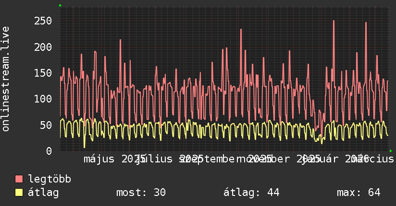
Task: Click the yellow átlag legend swatch
Action: point(19,193)
